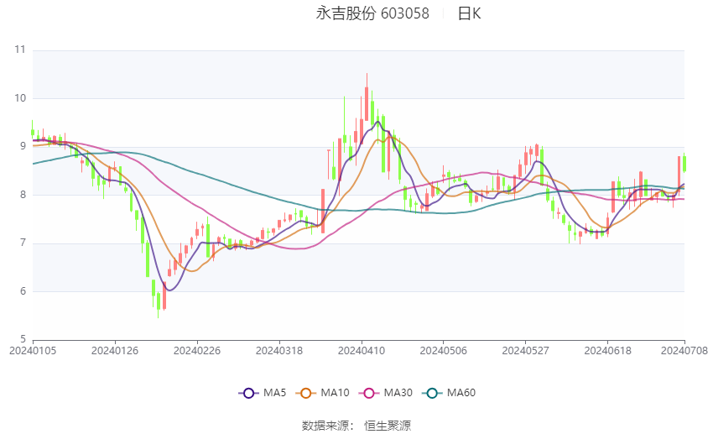Click the x-axis date label 20240708
713x434 pixels.
click(x=684, y=351)
